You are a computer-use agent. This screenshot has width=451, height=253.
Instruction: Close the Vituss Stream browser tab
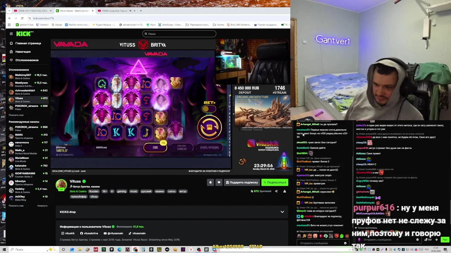pyautogui.click(x=93, y=11)
